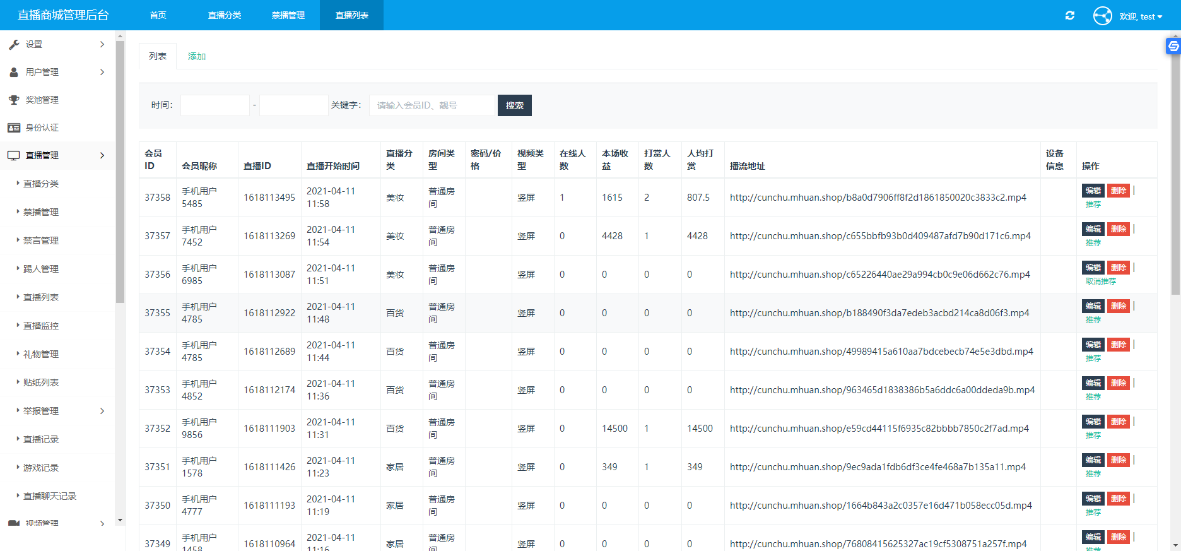1181x551 pixels.
Task: Switch to the 添加 tab
Action: click(x=197, y=56)
